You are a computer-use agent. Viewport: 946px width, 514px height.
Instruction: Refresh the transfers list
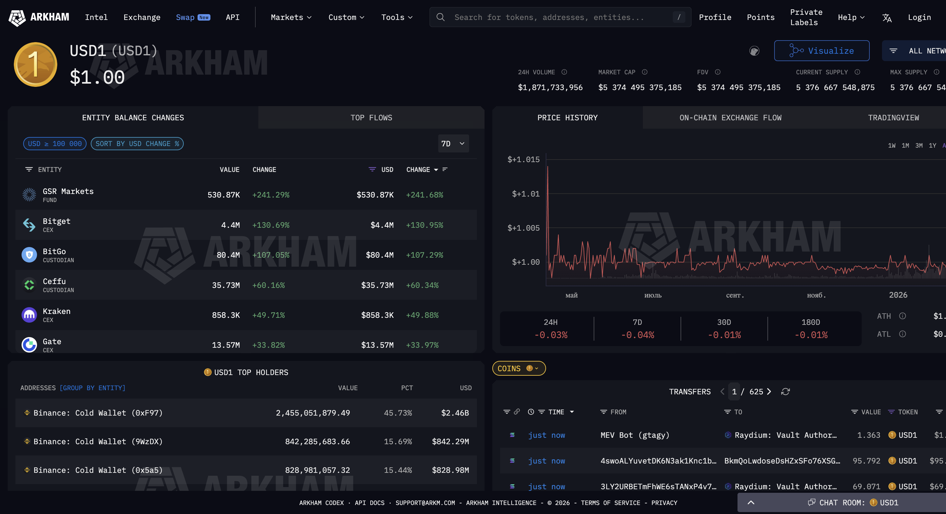(785, 392)
